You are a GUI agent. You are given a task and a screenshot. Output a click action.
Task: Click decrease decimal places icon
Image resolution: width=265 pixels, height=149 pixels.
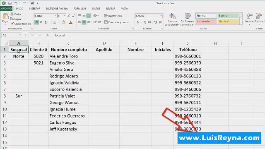[160, 22]
